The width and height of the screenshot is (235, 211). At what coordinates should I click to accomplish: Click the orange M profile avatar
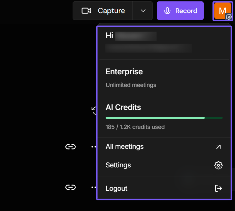point(222,11)
